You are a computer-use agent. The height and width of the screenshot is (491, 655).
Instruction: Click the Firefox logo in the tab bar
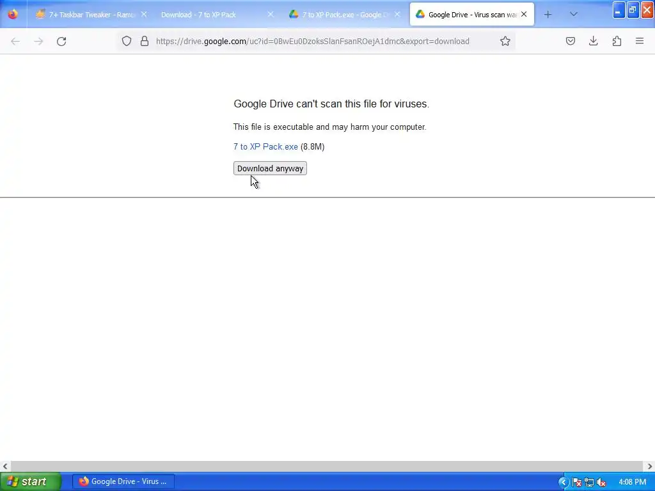pyautogui.click(x=13, y=14)
